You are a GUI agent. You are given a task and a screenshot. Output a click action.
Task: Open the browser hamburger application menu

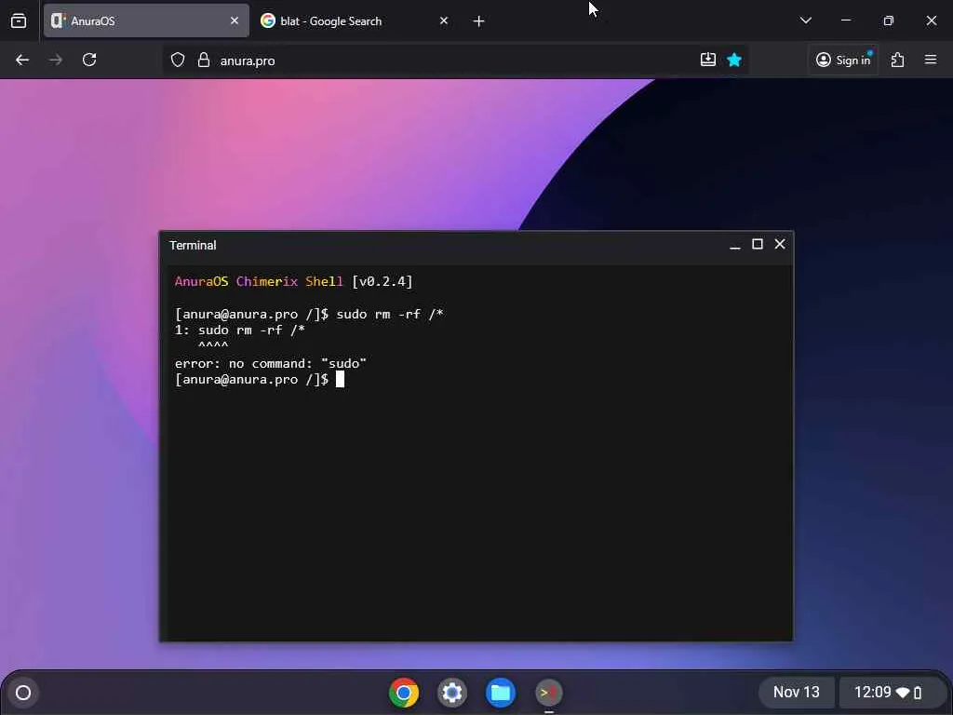coord(931,60)
